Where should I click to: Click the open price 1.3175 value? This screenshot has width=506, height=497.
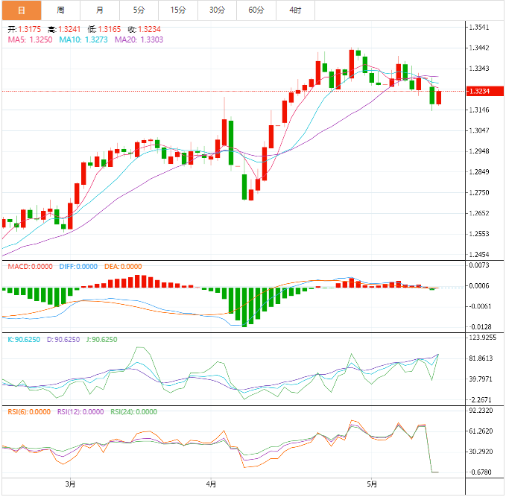pos(29,29)
